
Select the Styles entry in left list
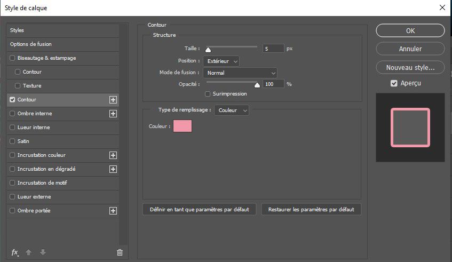tap(62, 30)
